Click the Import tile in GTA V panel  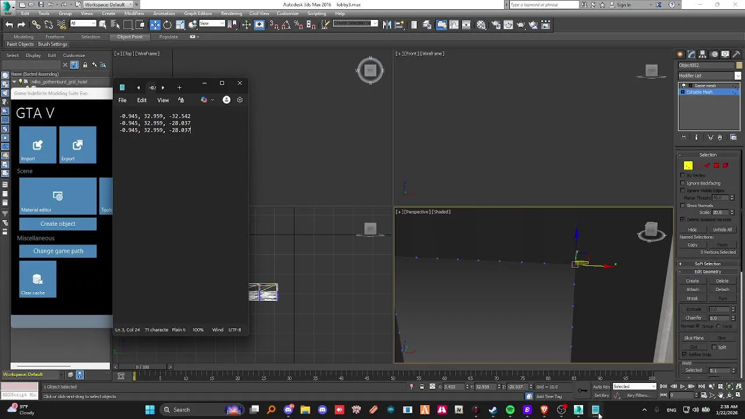[38, 145]
